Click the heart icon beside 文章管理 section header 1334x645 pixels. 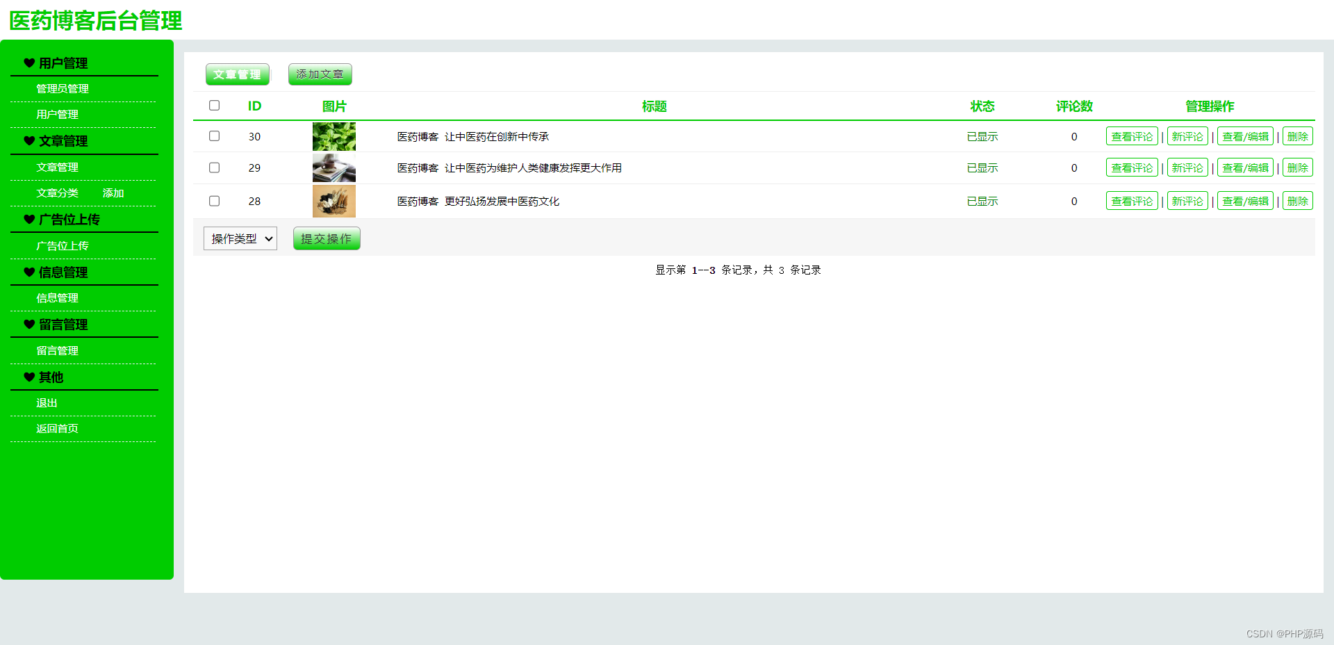click(29, 141)
